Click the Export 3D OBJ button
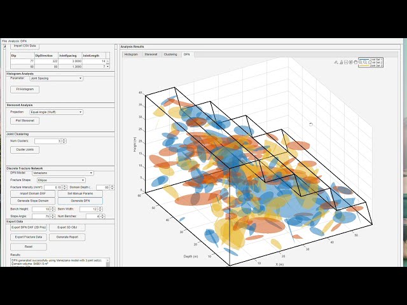This screenshot has height=305, width=407. click(67, 227)
